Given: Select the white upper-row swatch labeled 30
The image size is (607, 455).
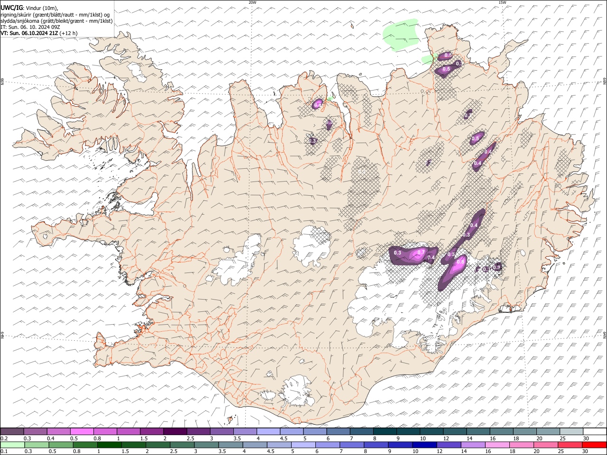Looking at the screenshot, I should click(595, 432).
